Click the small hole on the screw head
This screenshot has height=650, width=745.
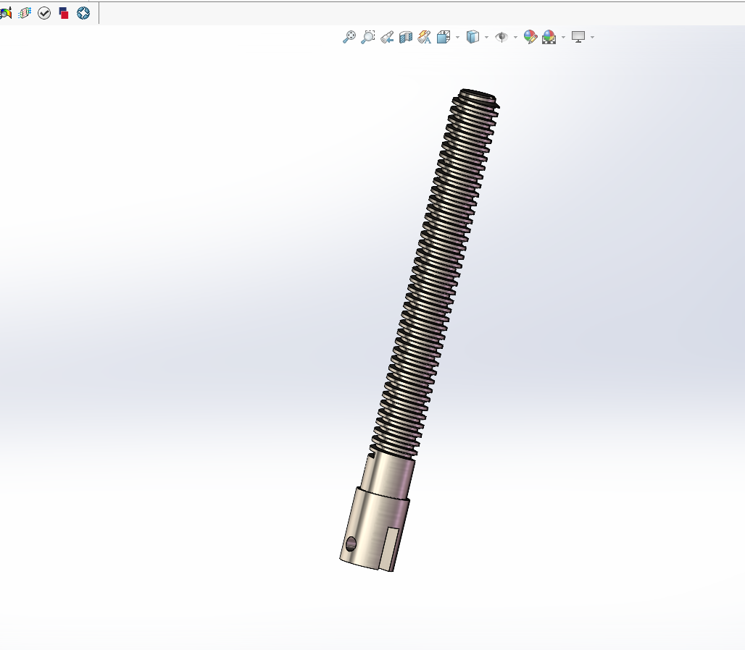click(x=351, y=544)
